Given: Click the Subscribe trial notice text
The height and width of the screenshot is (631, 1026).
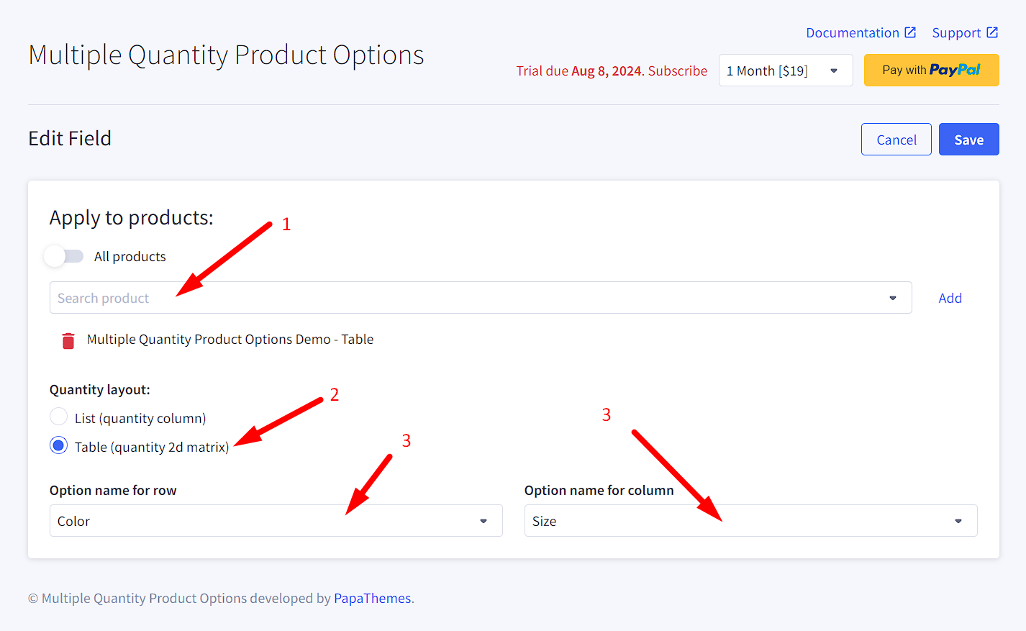Looking at the screenshot, I should pyautogui.click(x=678, y=71).
